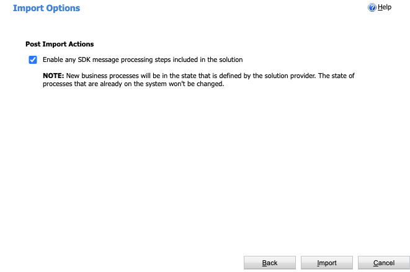Click the checkmark icon next to Enable any SDK

click(33, 60)
